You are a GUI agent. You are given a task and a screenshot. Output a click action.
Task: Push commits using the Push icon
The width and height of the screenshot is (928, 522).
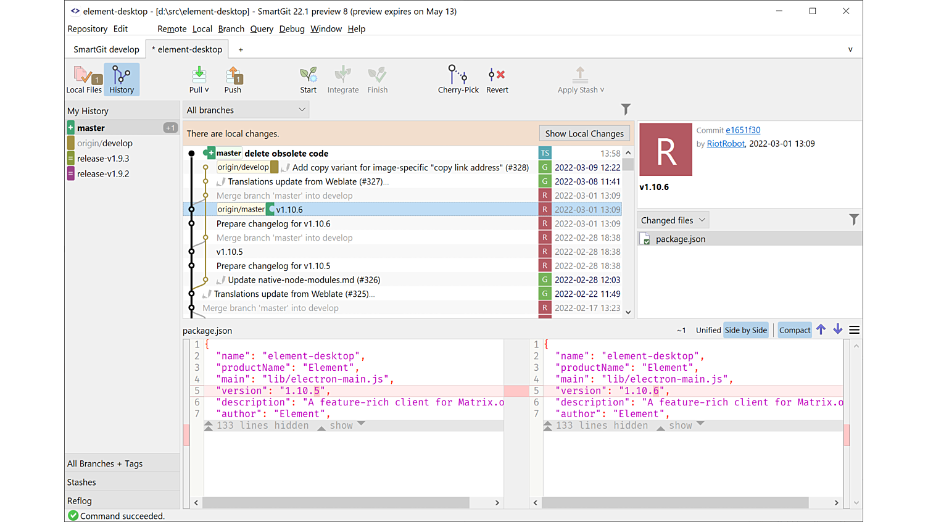point(233,79)
